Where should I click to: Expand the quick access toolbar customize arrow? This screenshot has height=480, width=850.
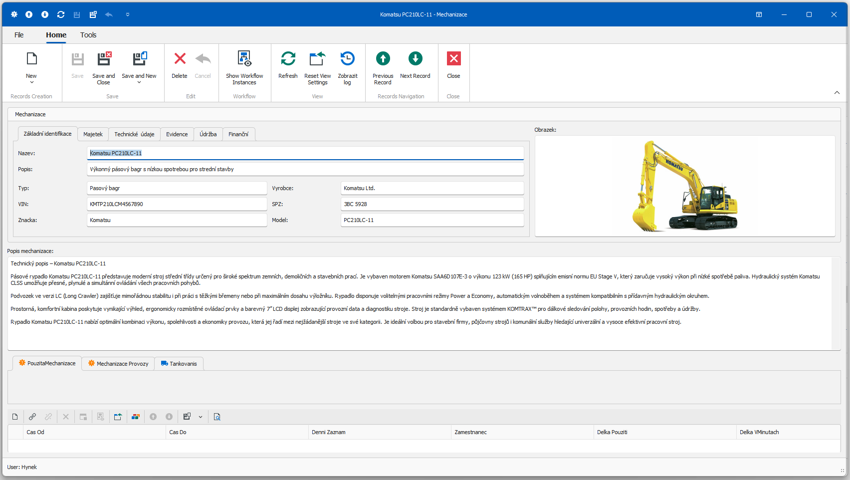click(x=128, y=14)
